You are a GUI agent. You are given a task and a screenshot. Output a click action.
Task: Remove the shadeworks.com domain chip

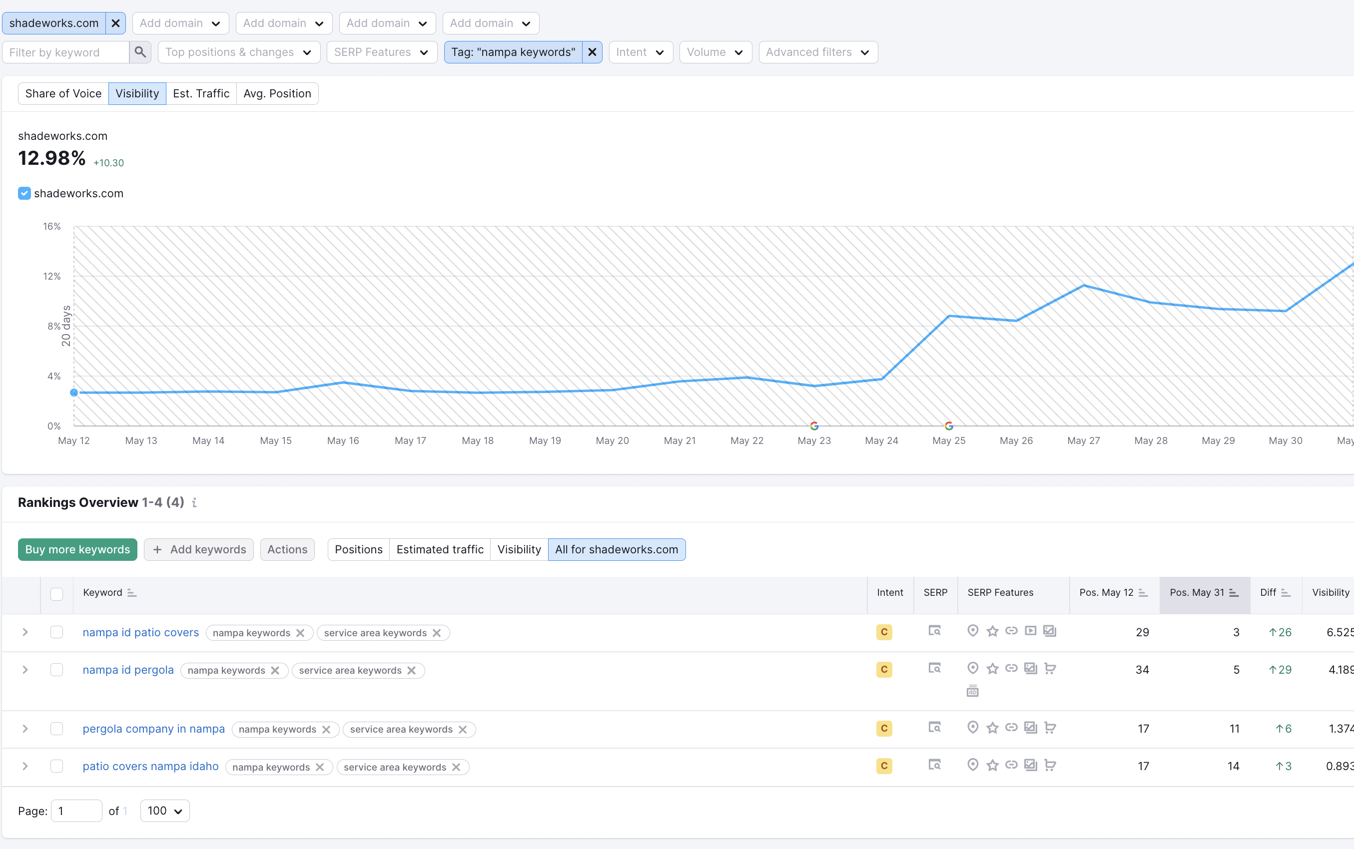[x=116, y=23]
